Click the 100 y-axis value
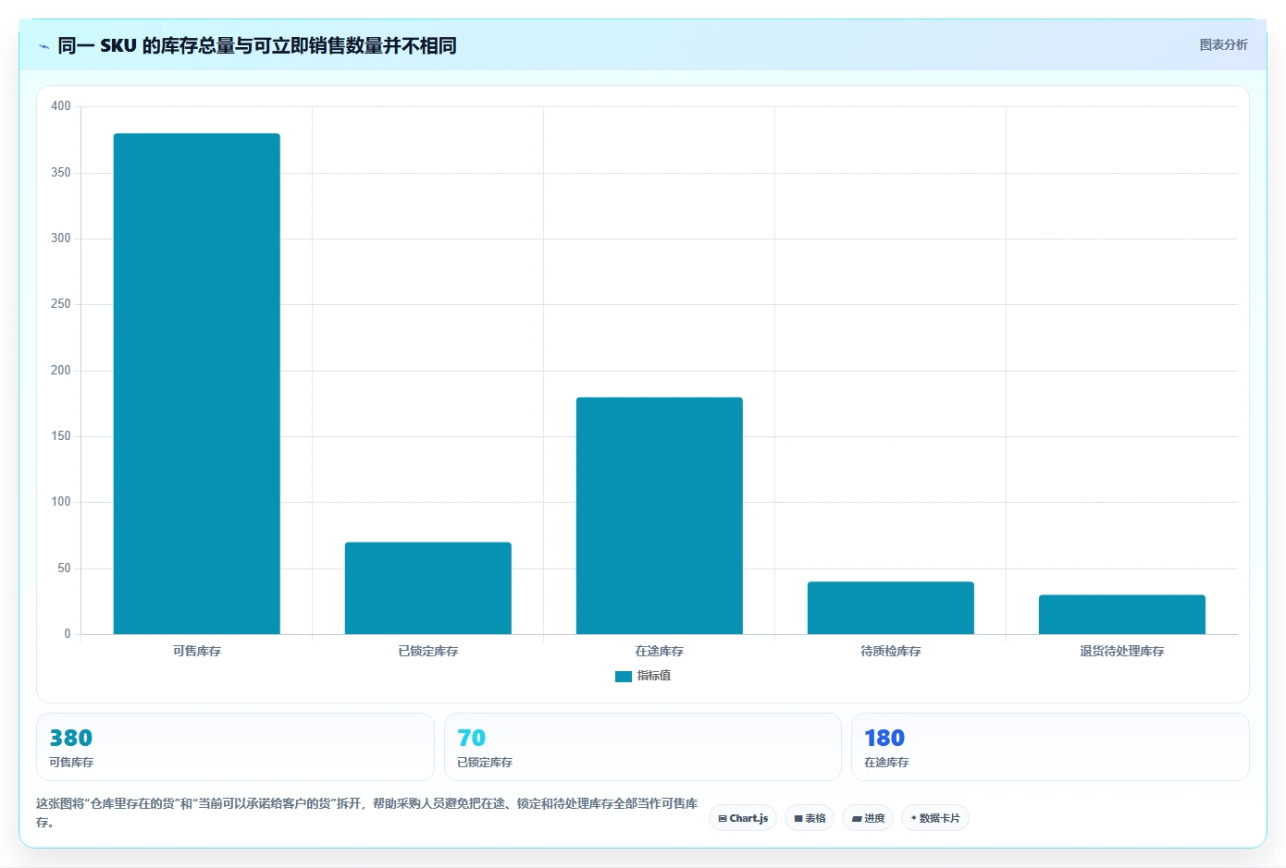 point(61,502)
